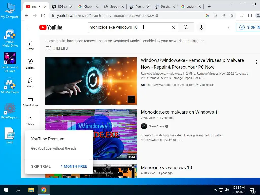Show hidden system tray icons
This screenshot has height=195, width=260.
click(x=215, y=190)
